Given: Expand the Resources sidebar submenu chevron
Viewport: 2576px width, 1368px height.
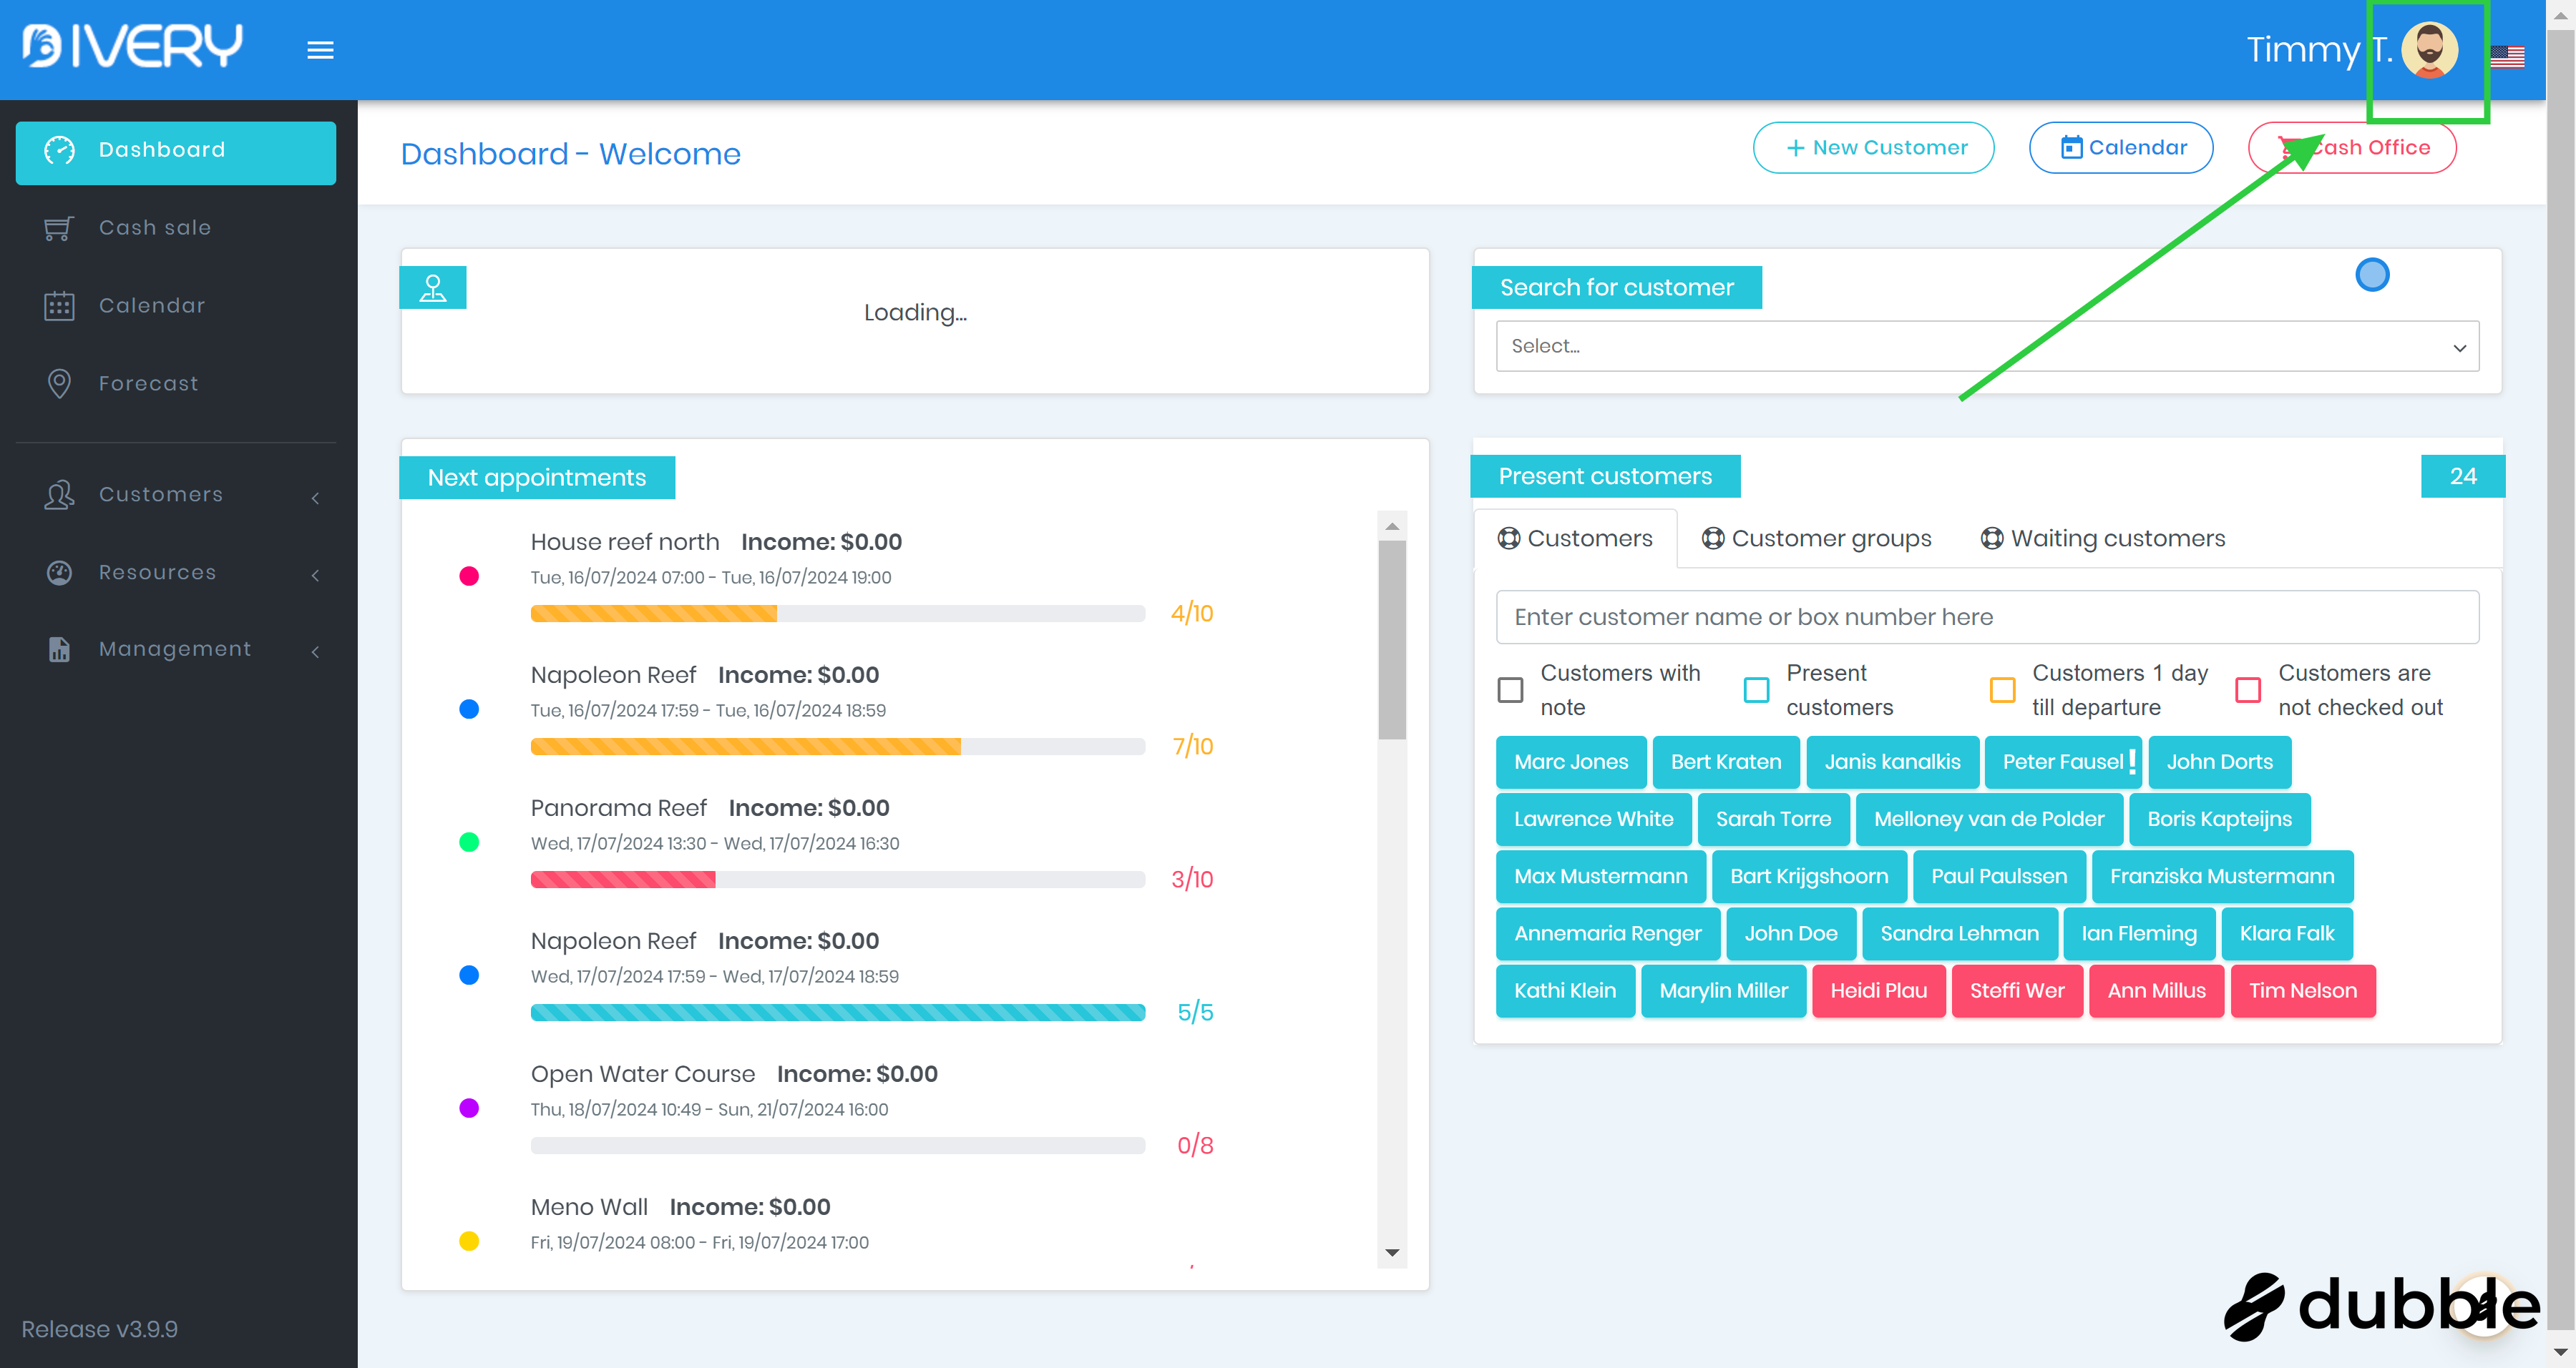Looking at the screenshot, I should point(316,574).
